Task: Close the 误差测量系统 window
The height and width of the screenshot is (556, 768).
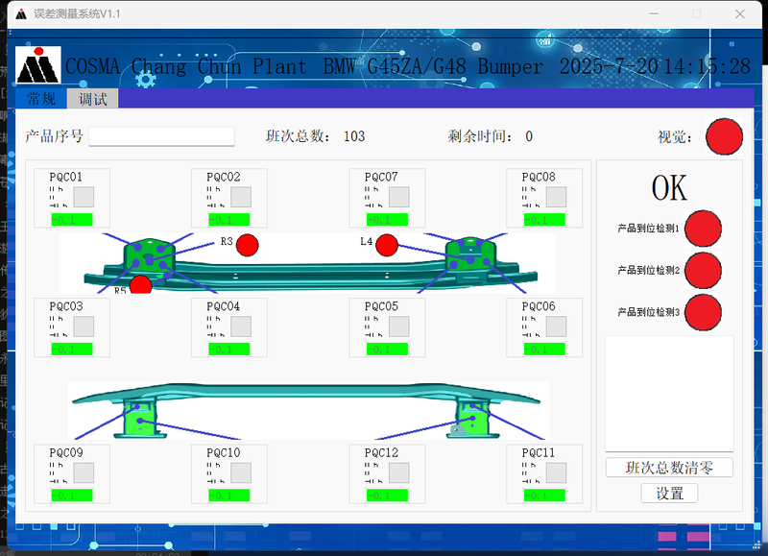Action: (740, 14)
